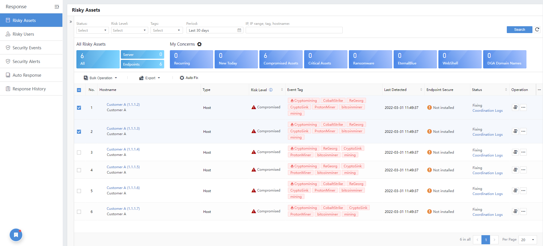Screen dimensions: 543x246
Task: Click the Search button
Action: 519,30
